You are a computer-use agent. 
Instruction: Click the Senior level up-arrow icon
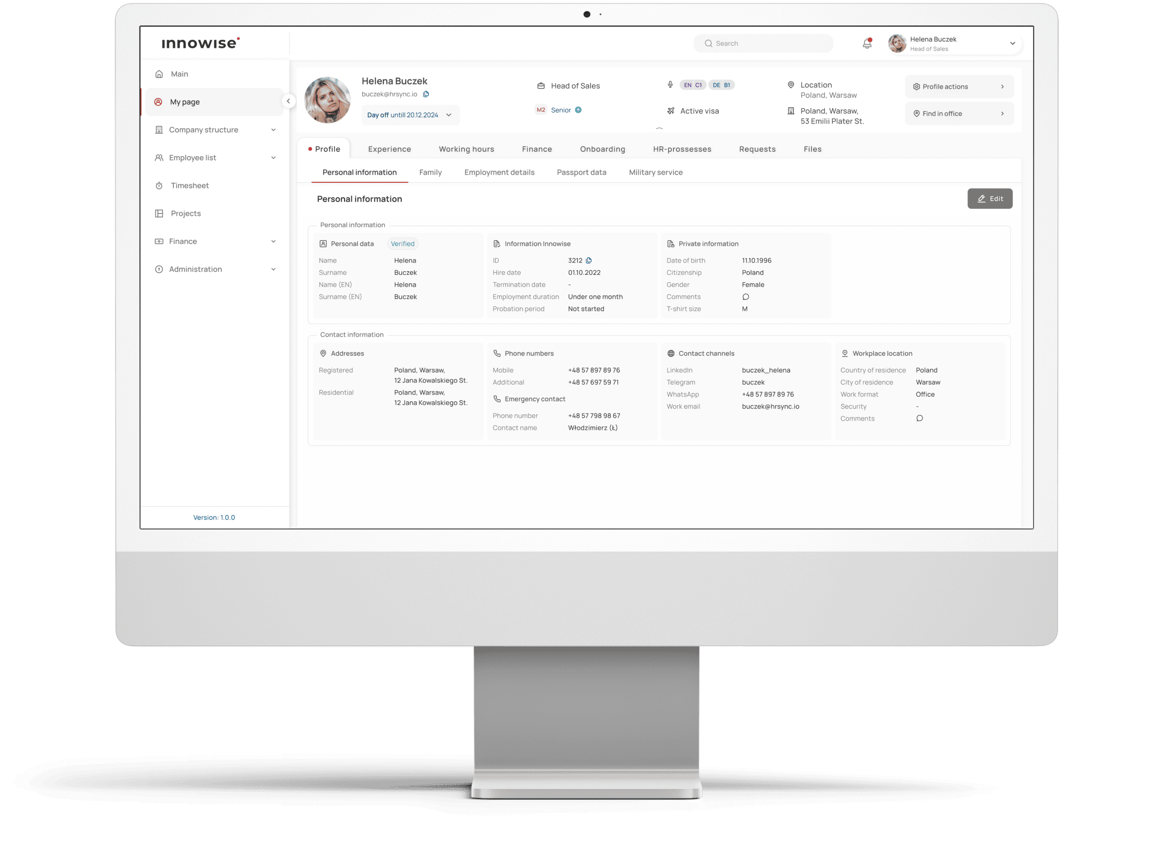click(579, 110)
